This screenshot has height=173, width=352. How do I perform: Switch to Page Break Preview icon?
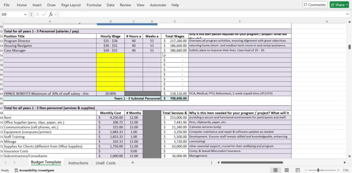[298, 170]
